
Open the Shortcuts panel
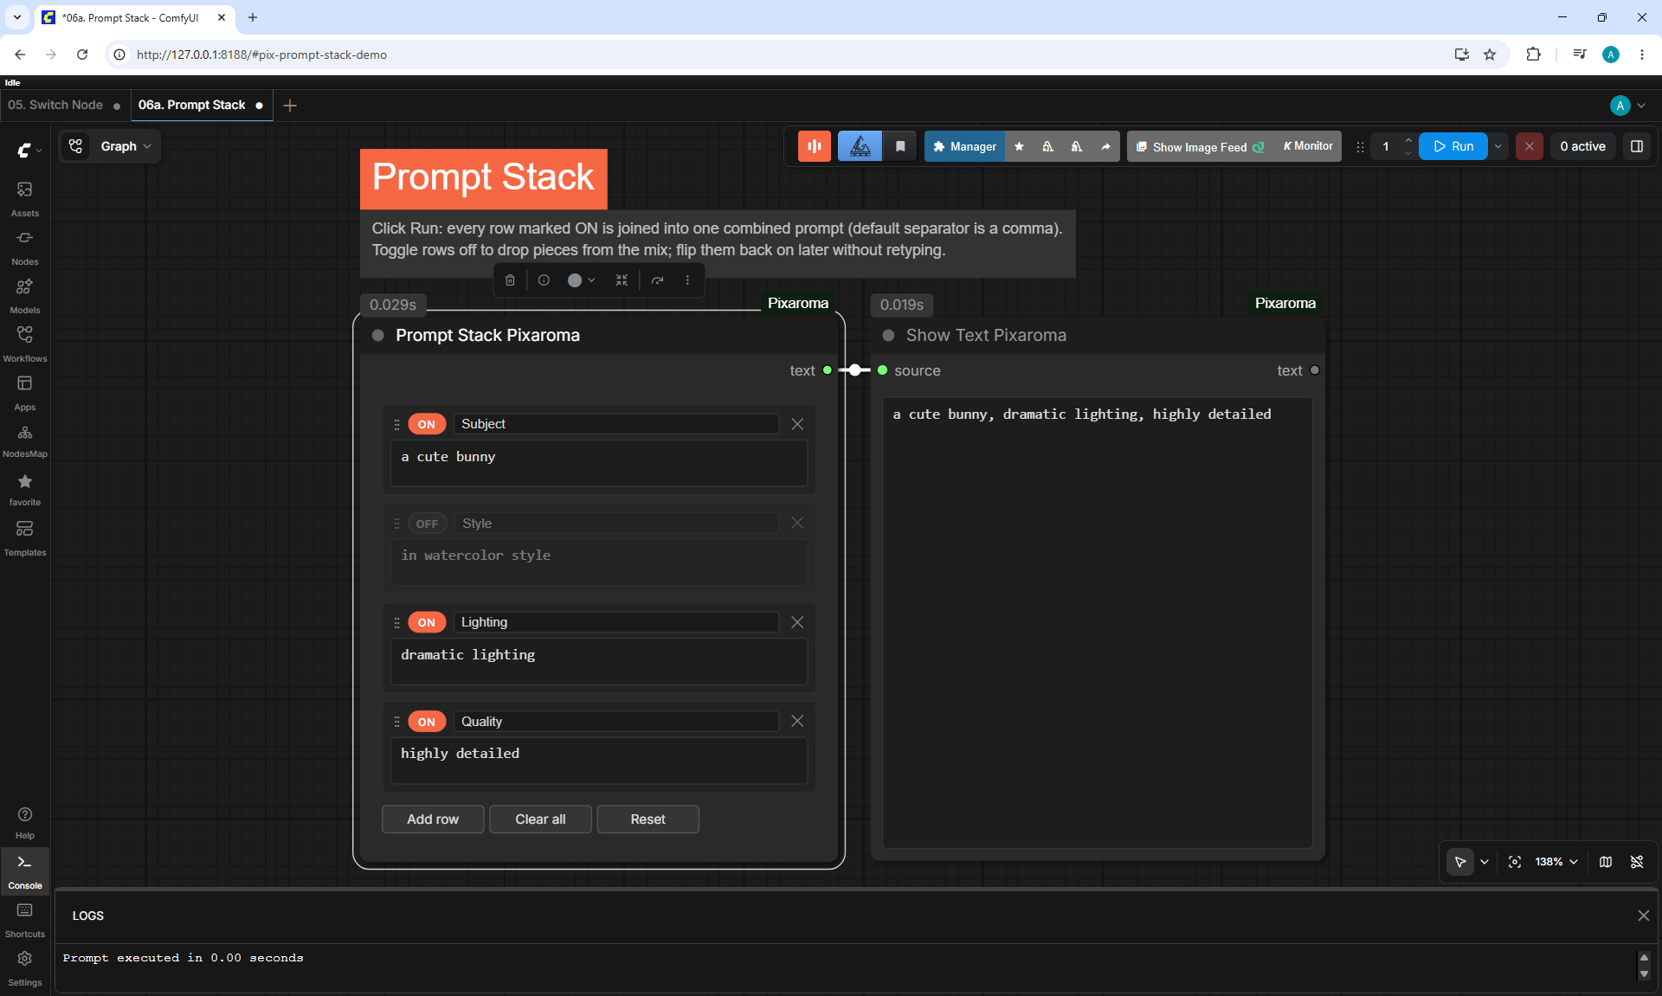pyautogui.click(x=24, y=919)
